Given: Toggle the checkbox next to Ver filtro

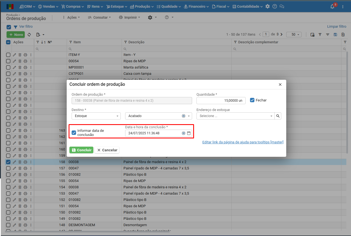Looking at the screenshot, I should click(x=9, y=27).
